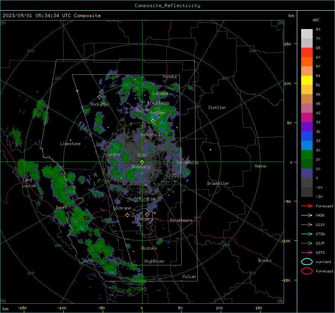Screen dimensions: 335x313
Task: Click the orange 111V arrow icon
Action: [307, 224]
